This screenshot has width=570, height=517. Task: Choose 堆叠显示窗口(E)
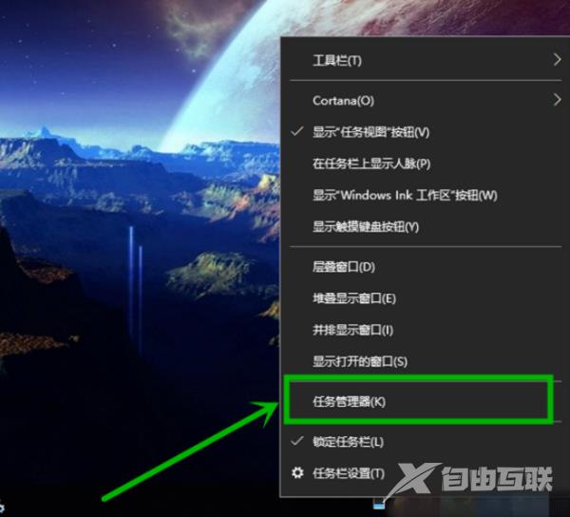pos(421,298)
